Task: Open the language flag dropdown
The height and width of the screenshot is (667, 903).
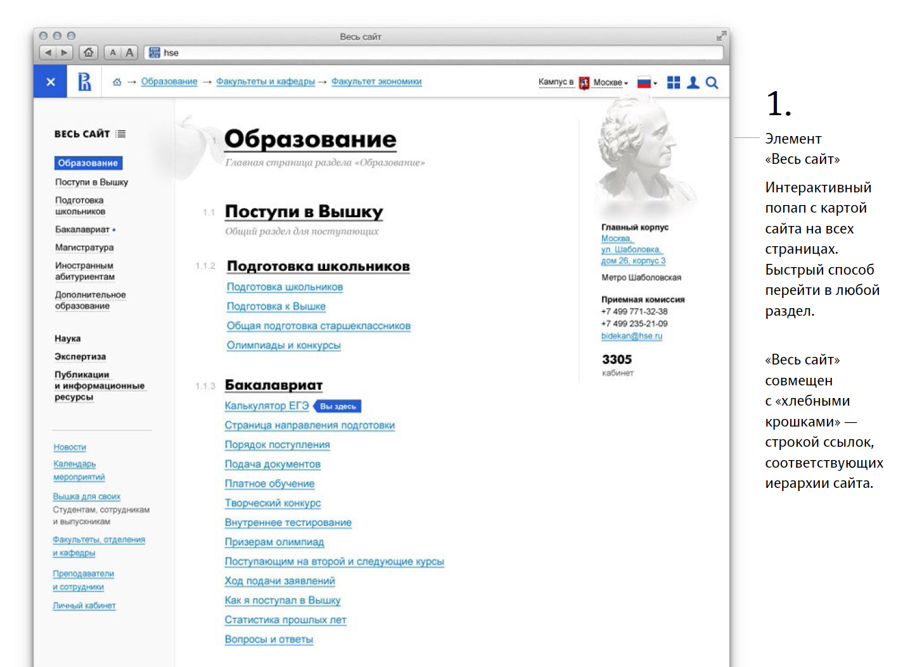Action: 647,82
